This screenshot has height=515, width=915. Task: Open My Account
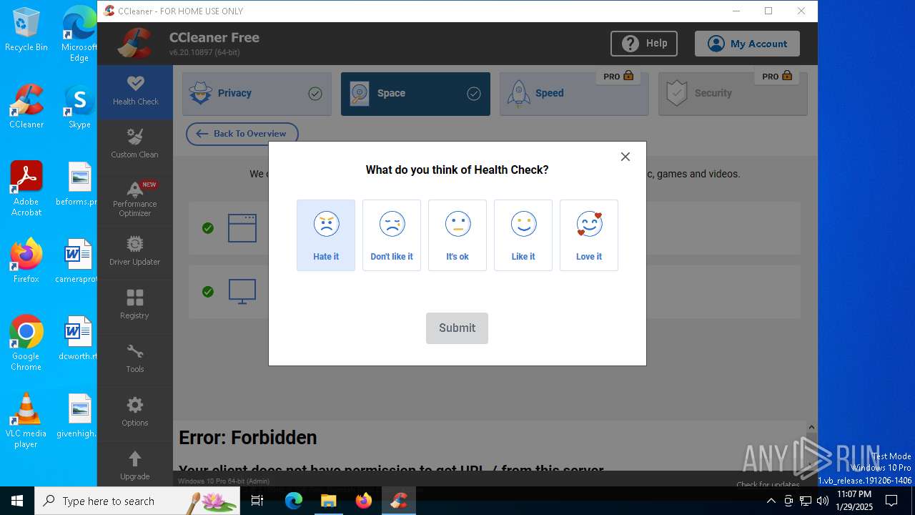tap(747, 44)
